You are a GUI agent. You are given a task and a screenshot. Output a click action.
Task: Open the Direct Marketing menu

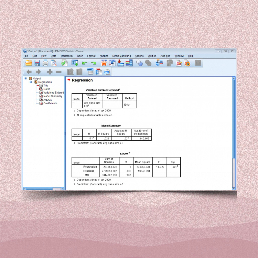121,56
